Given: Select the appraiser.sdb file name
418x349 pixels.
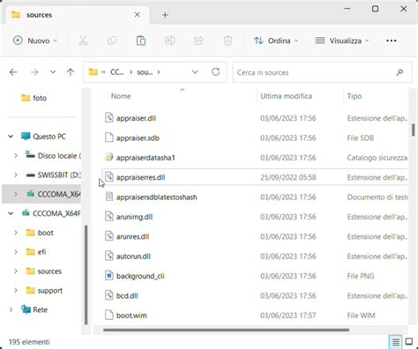Looking at the screenshot, I should coord(138,137).
